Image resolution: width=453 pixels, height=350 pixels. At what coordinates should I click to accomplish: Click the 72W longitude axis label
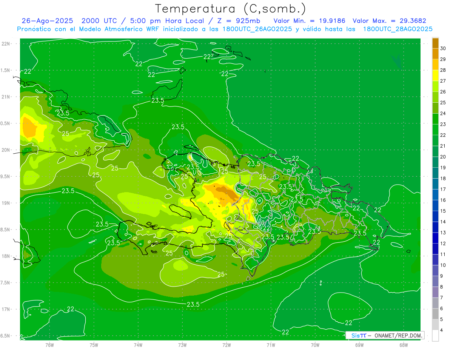(x=226, y=345)
